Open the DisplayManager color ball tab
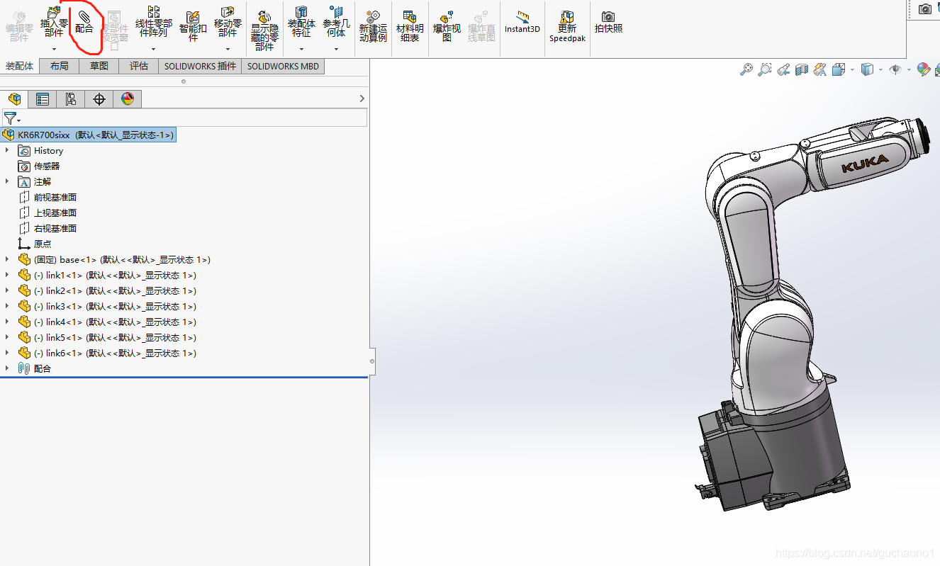The image size is (940, 566). point(128,99)
